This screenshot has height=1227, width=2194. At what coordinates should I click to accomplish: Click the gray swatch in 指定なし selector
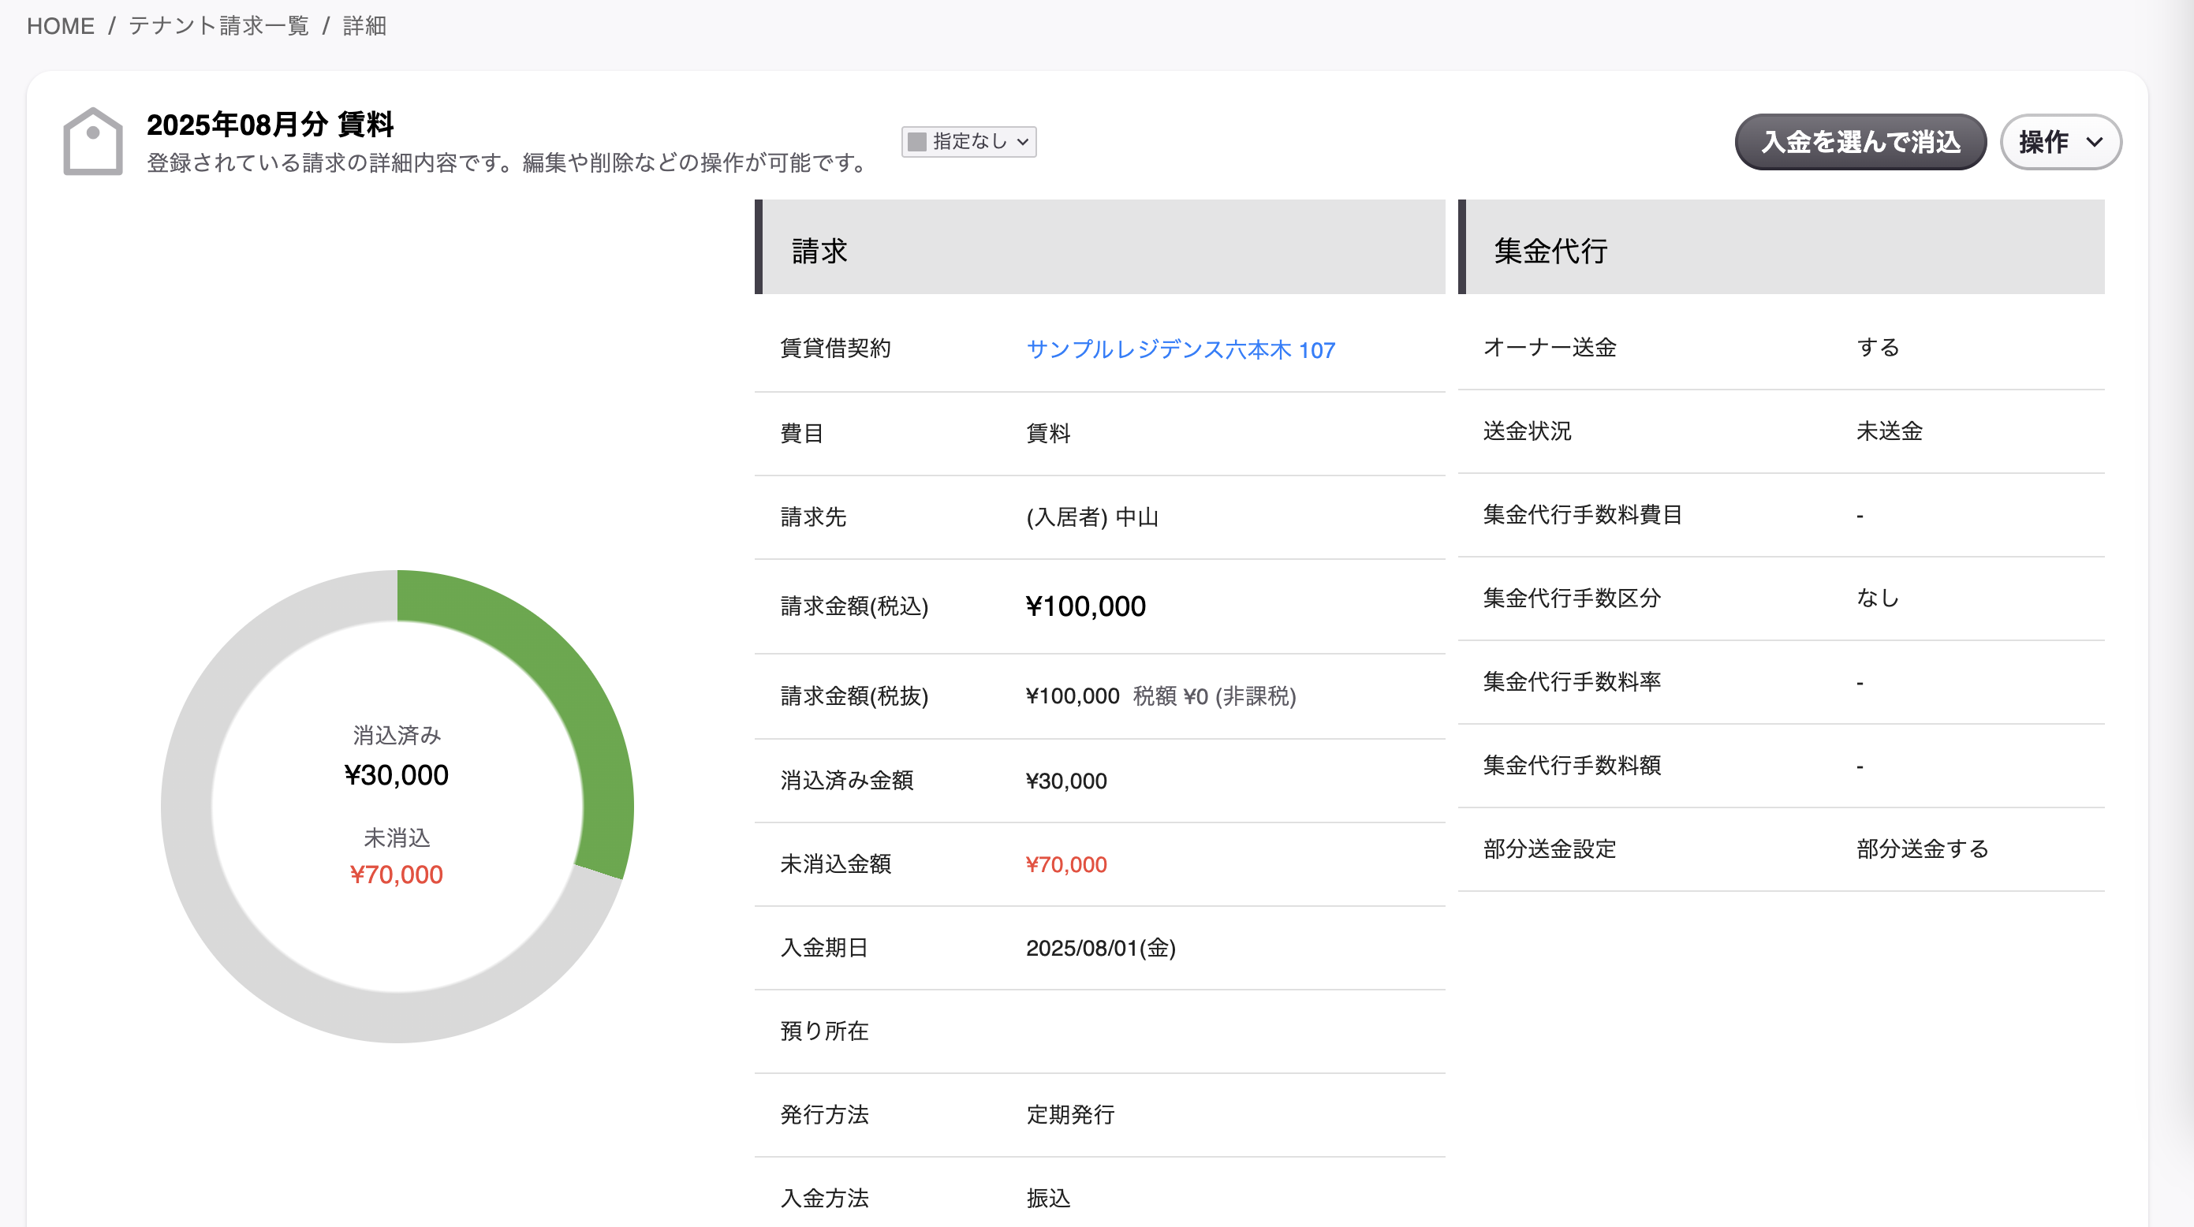916,141
